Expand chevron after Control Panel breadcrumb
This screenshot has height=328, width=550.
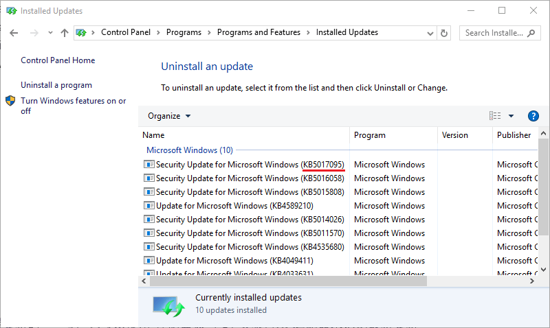coord(158,32)
